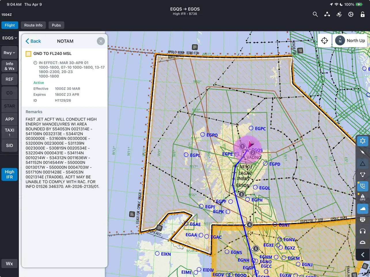The width and height of the screenshot is (370, 277).
Task: Tap the headphones audio icon
Action: point(363,231)
